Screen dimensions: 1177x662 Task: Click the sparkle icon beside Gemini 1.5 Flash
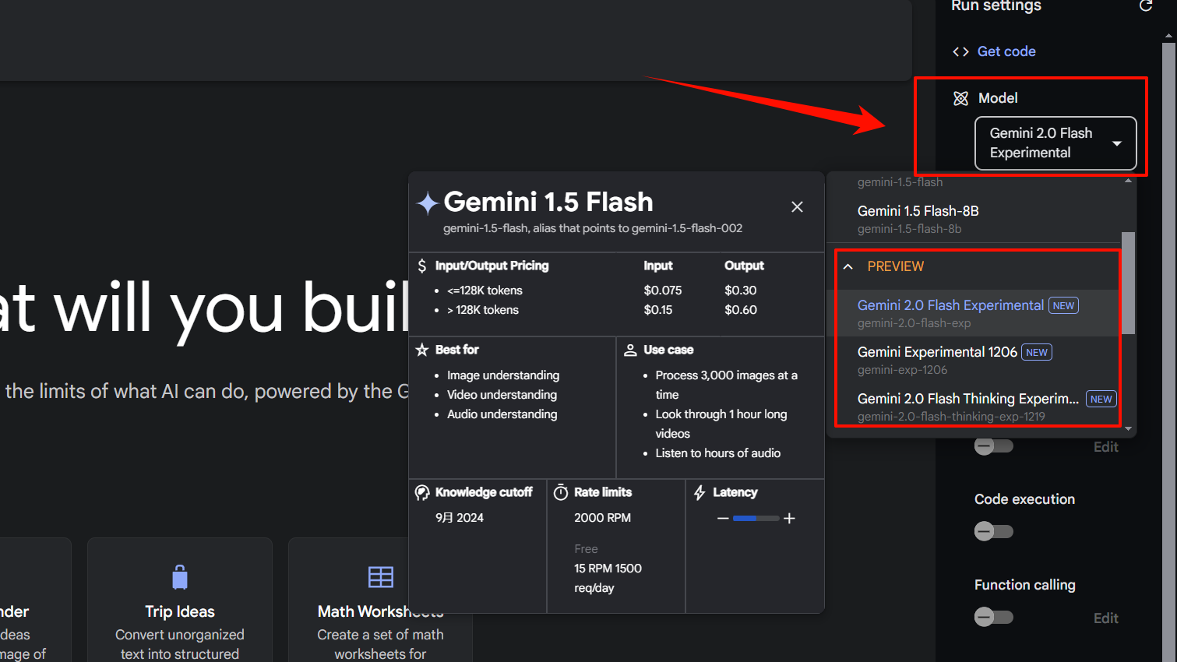tap(427, 202)
